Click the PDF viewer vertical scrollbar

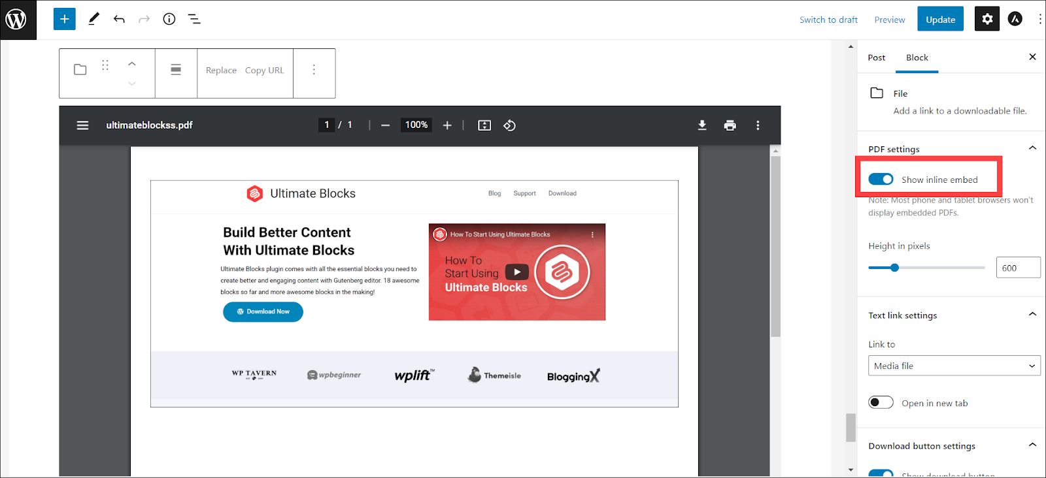point(775,246)
